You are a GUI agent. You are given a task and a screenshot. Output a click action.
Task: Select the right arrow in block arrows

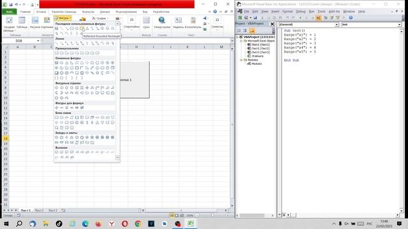(57, 88)
